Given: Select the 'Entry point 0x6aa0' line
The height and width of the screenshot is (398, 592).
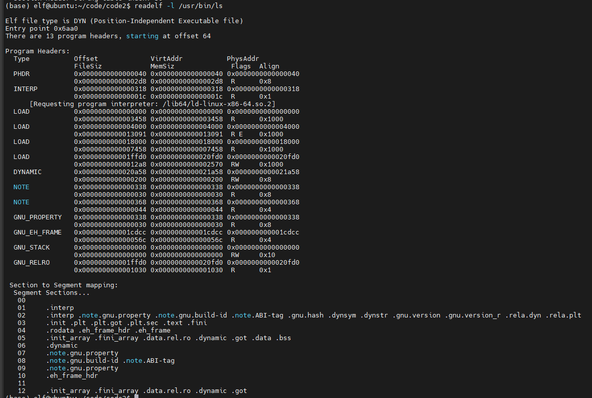Looking at the screenshot, I should click(x=41, y=29).
